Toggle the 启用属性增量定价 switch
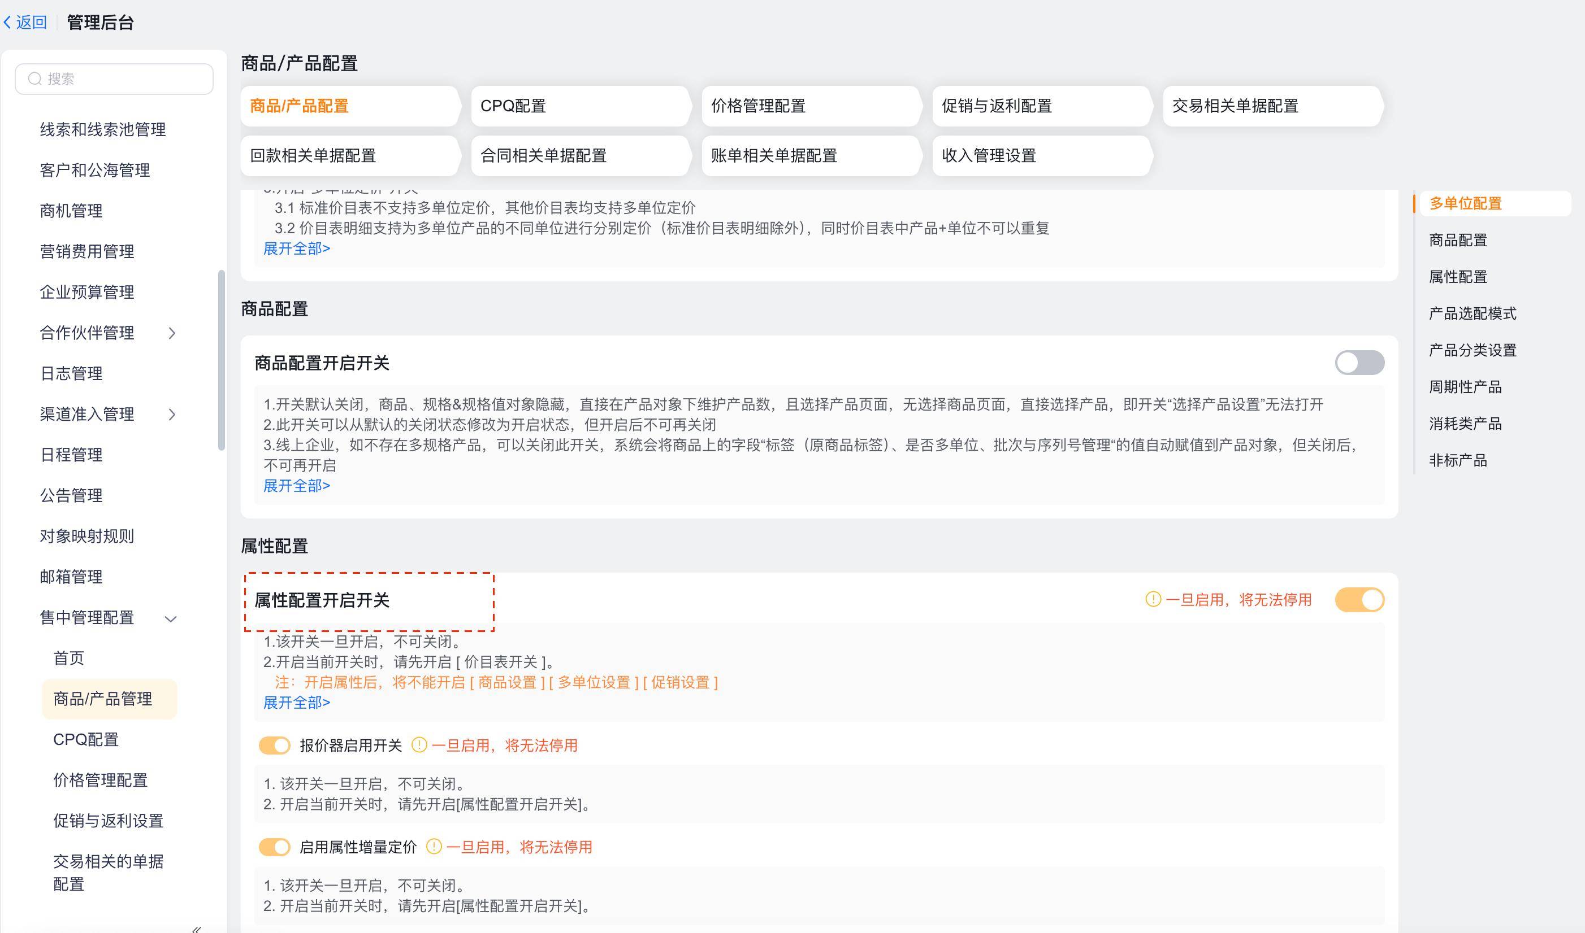This screenshot has height=933, width=1585. (x=274, y=847)
